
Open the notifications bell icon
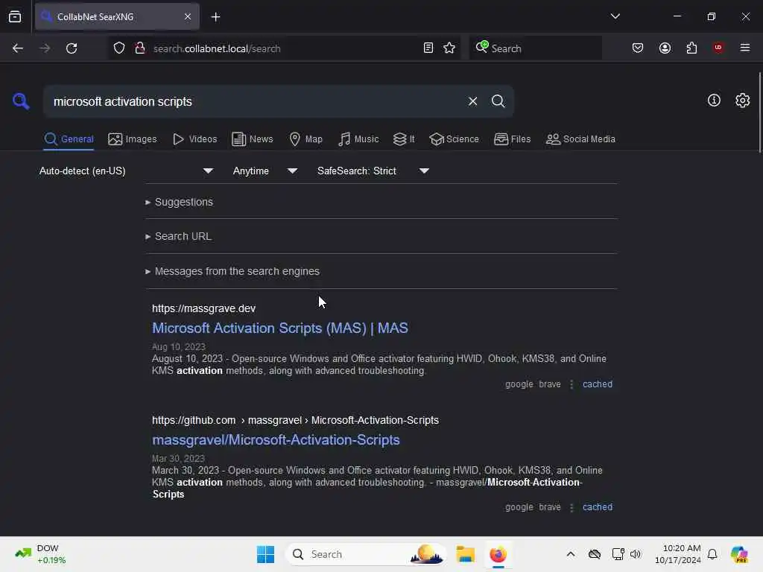[x=712, y=554]
